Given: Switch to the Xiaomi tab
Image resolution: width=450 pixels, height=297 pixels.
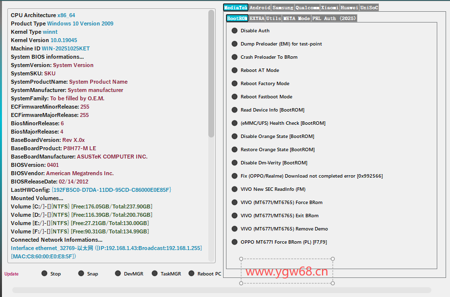Looking at the screenshot, I should coord(330,8).
